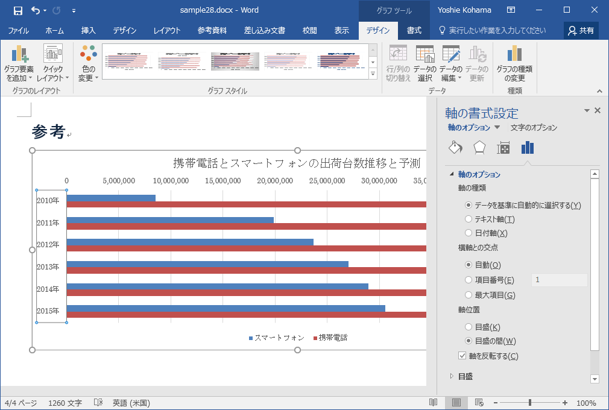Select the chart title text

coord(297,163)
